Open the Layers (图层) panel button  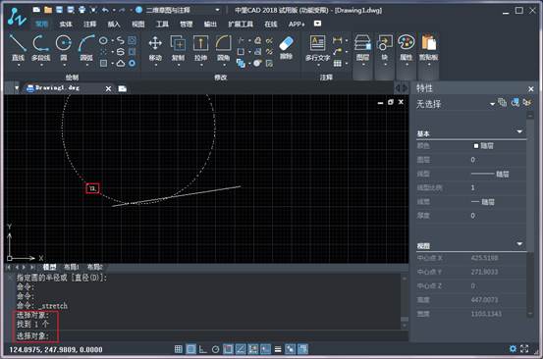click(362, 48)
